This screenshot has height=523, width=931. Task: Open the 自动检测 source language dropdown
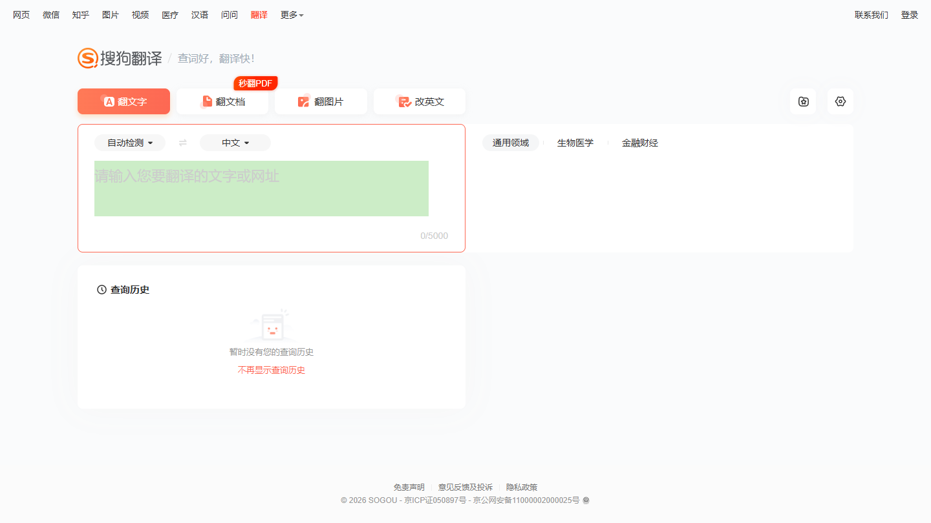pyautogui.click(x=130, y=143)
